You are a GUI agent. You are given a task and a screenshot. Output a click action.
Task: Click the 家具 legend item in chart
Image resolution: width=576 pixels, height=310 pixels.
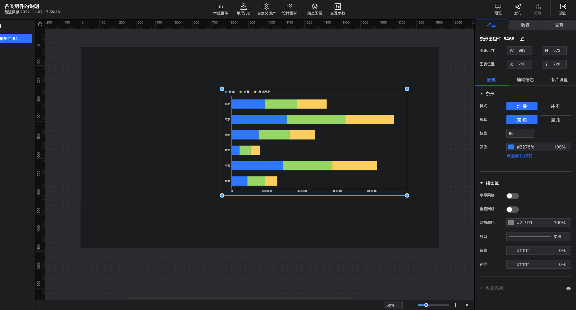tap(245, 92)
